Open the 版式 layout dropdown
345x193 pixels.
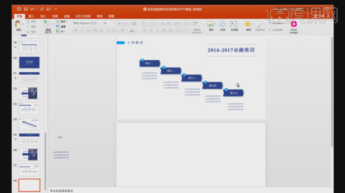click(x=62, y=21)
